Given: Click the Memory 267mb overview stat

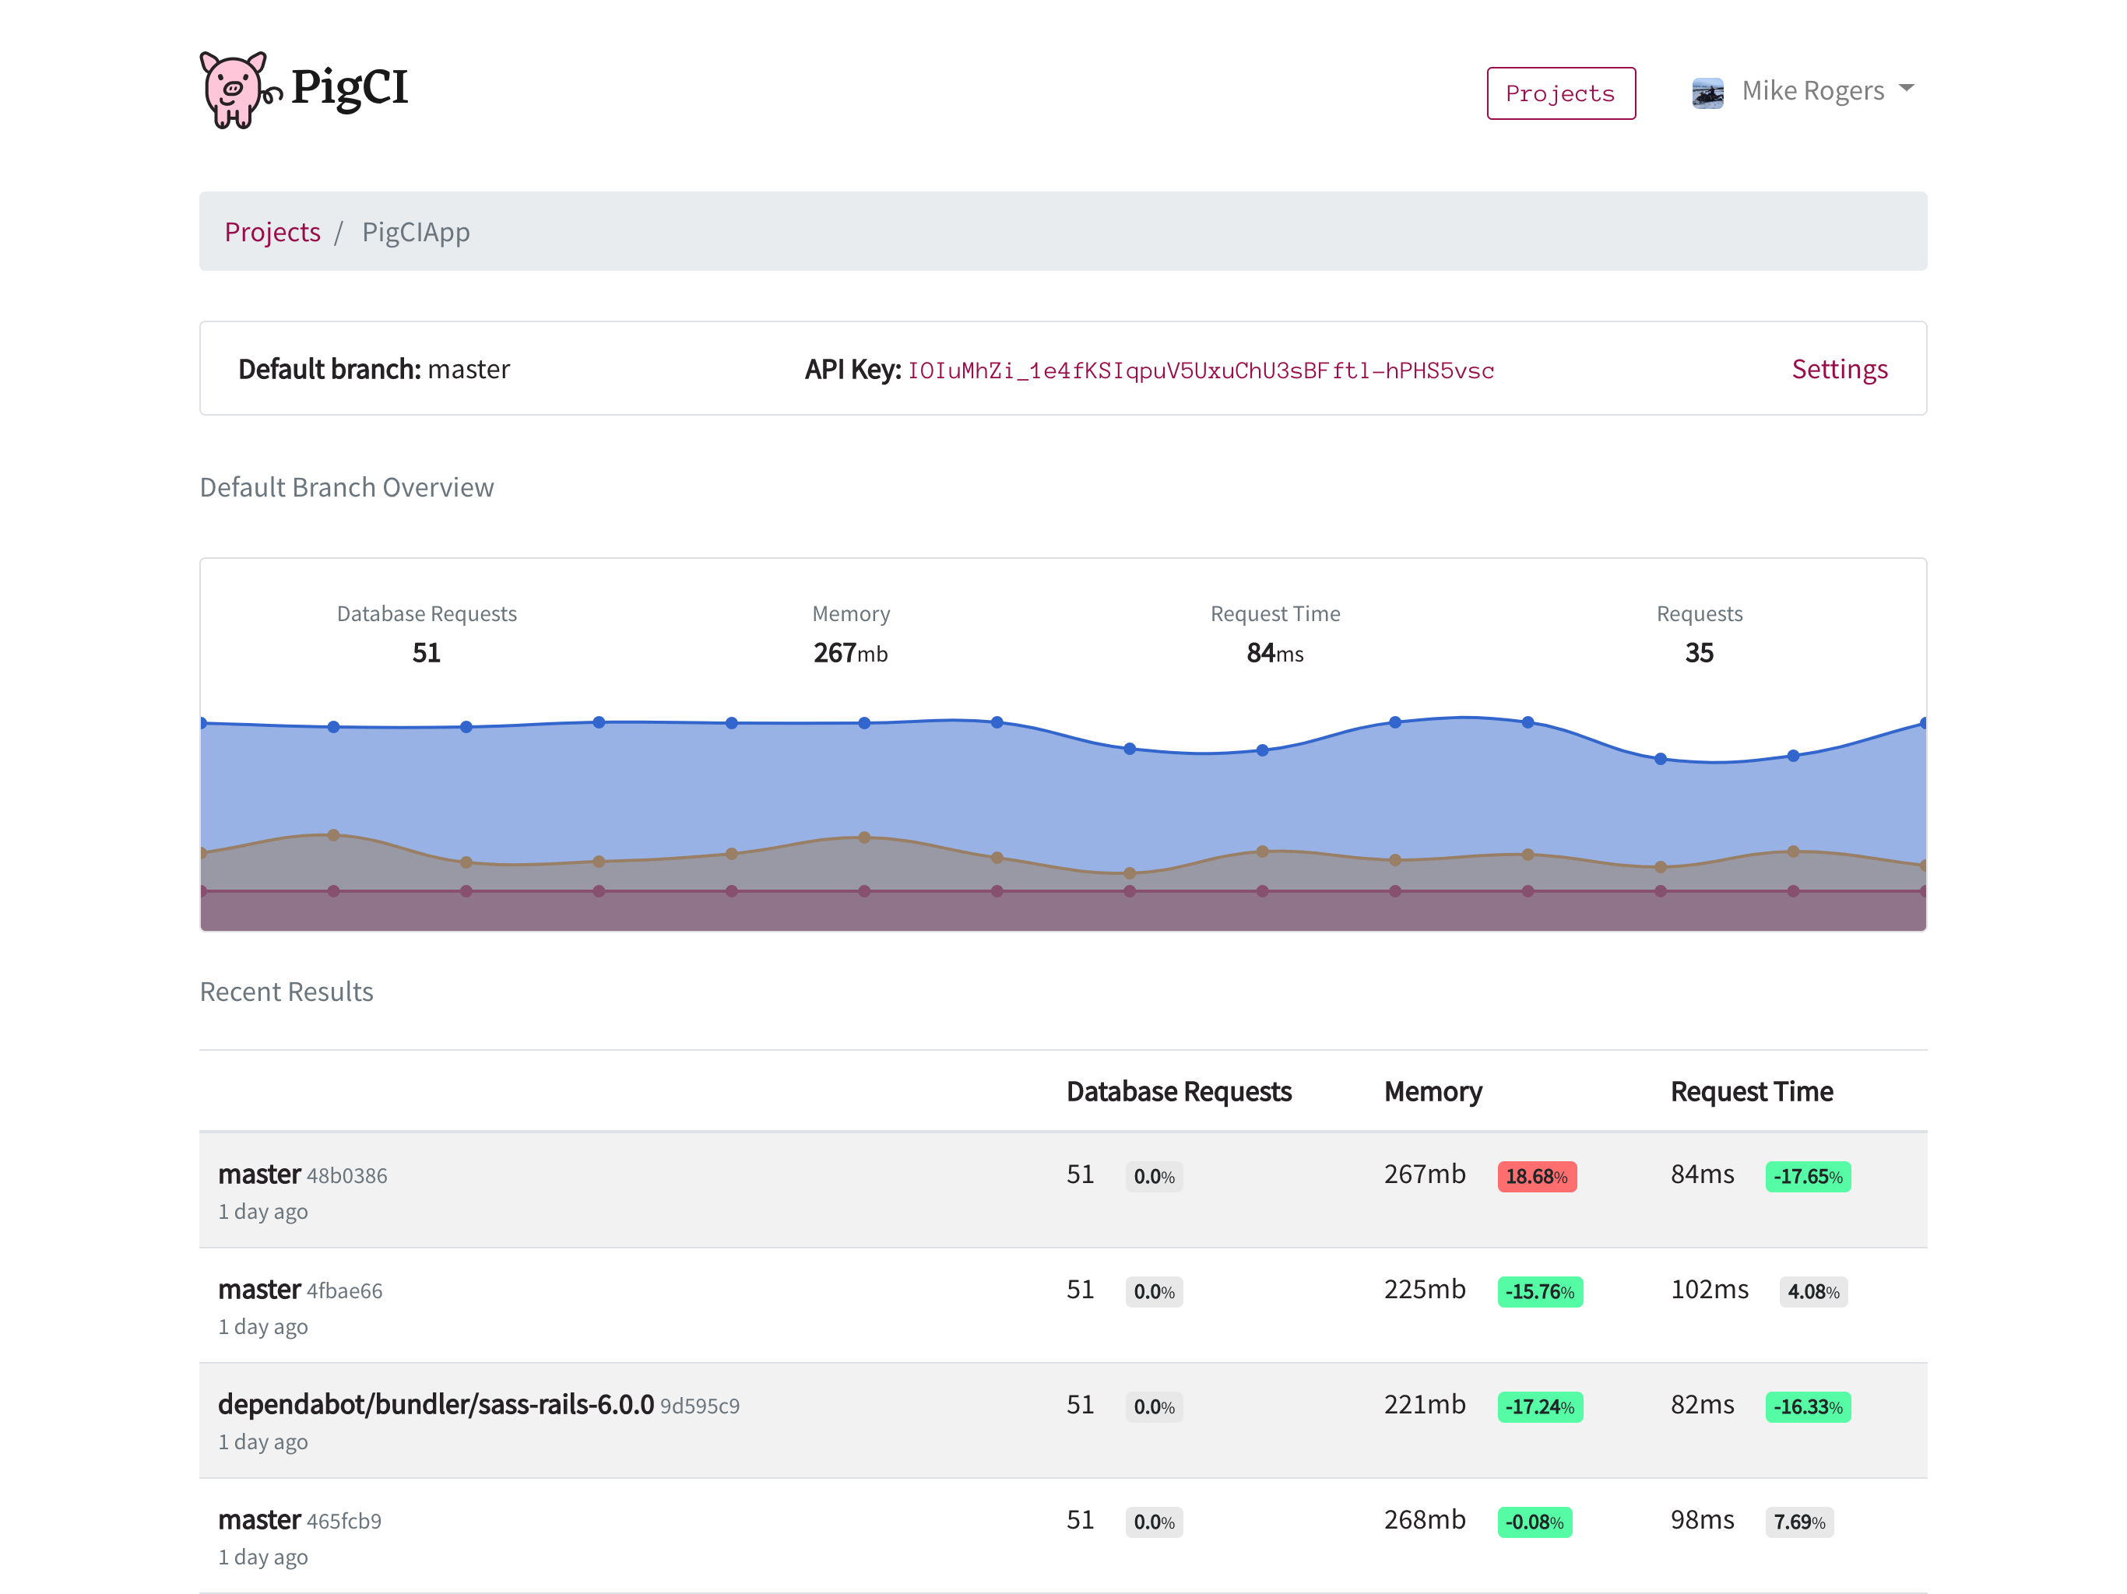Looking at the screenshot, I should click(850, 653).
